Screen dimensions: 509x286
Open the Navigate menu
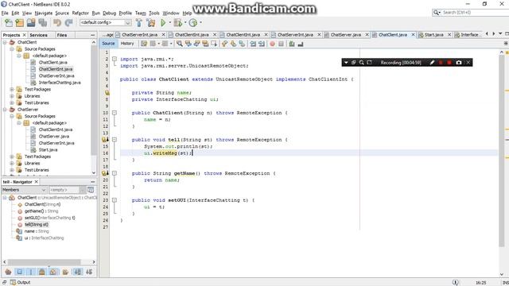click(x=44, y=13)
